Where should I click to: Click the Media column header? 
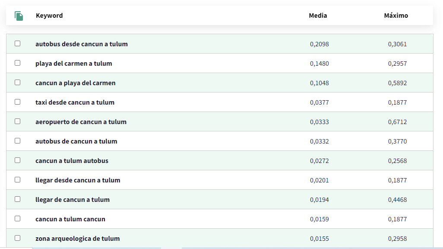[x=318, y=16]
